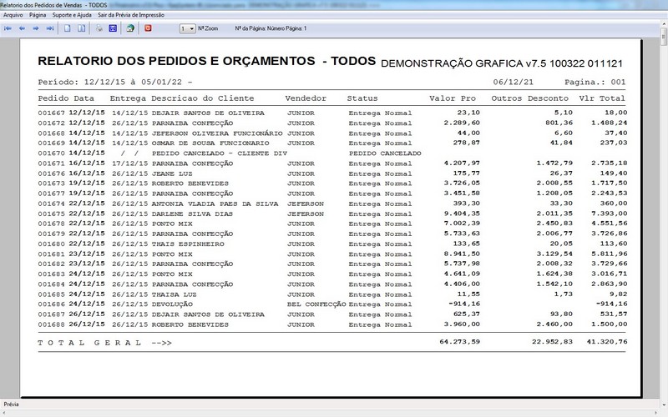Open the Página menu
Screen dimensions: 668x417
click(38, 15)
